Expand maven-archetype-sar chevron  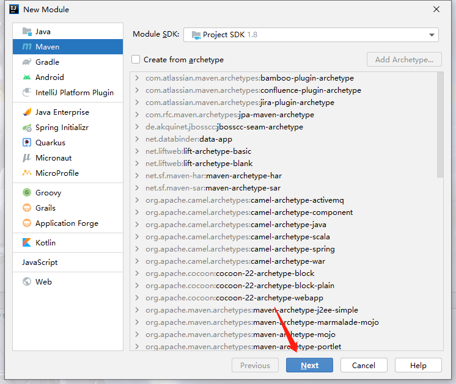[x=137, y=187]
